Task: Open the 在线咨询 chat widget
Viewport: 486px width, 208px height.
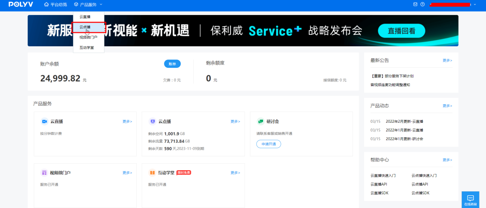Action: click(470, 200)
